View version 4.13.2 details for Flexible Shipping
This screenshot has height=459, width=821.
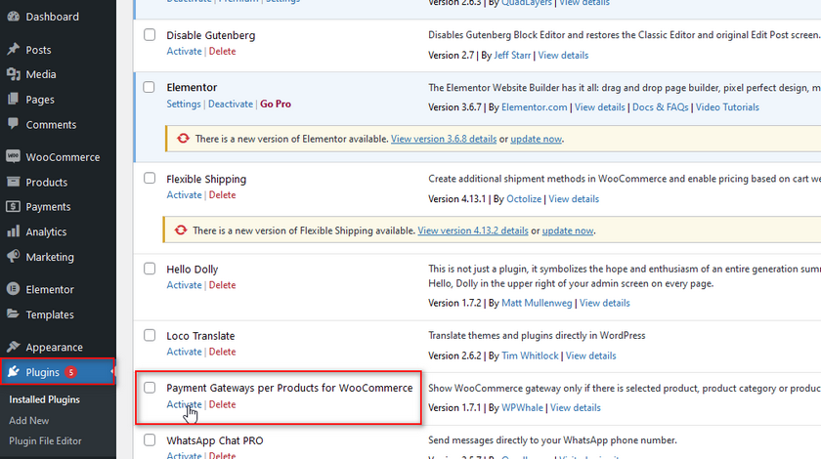click(x=473, y=230)
